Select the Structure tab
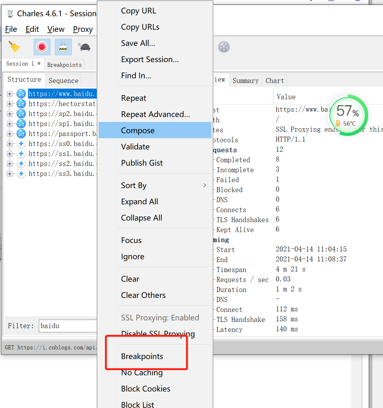The image size is (383, 408). (x=24, y=80)
